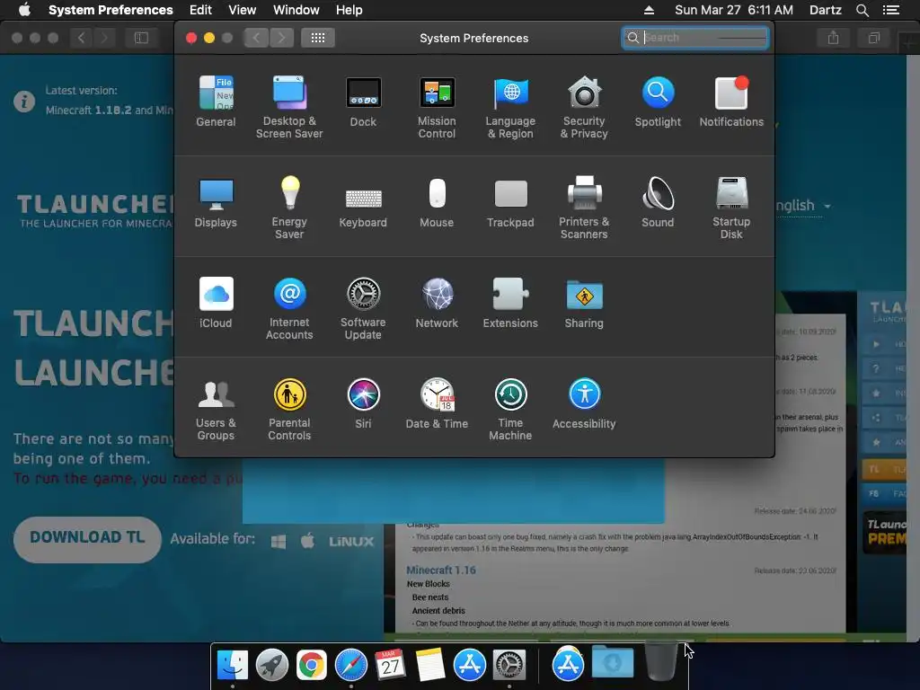Open Desktop & Screen Saver preferences

tap(289, 107)
